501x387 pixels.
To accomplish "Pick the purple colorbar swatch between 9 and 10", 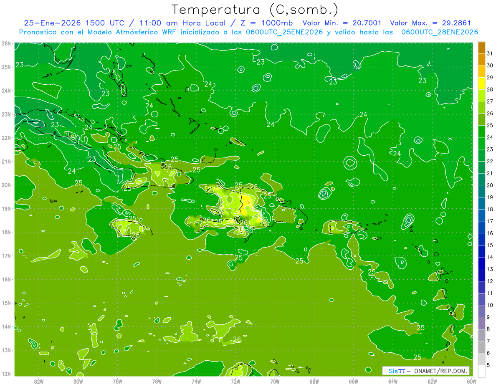I will click(x=481, y=311).
